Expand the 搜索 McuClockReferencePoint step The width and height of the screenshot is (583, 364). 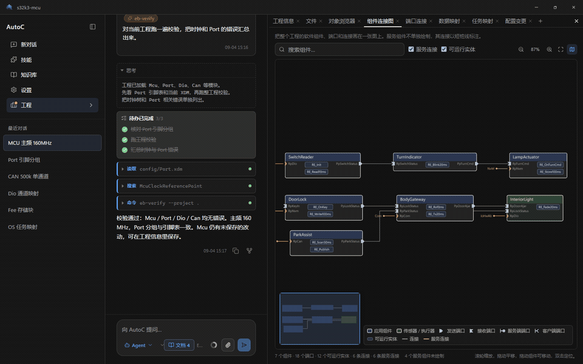point(186,186)
